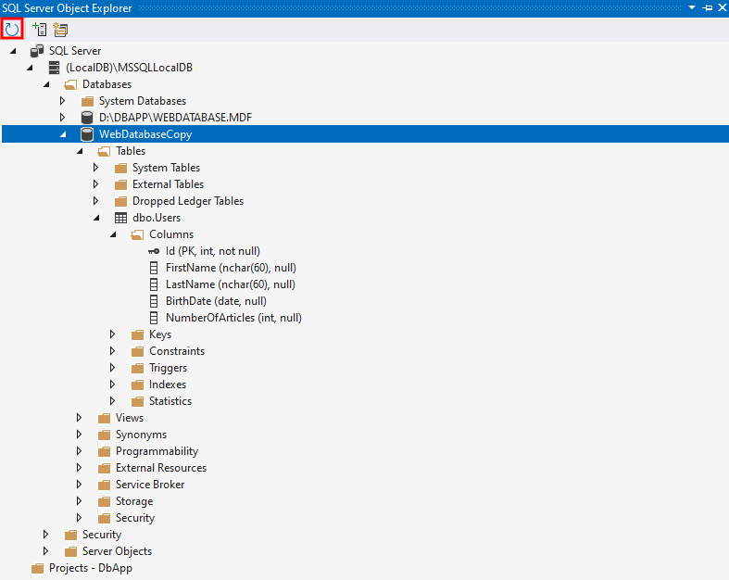Select the Id (PK, int, not null) column

213,251
